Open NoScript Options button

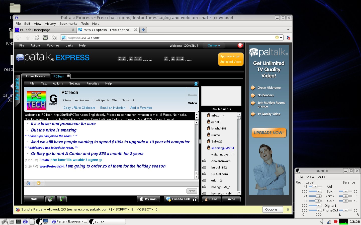pyautogui.click(x=273, y=209)
